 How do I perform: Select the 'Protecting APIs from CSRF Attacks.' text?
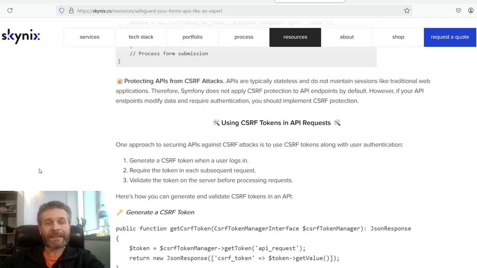click(174, 81)
